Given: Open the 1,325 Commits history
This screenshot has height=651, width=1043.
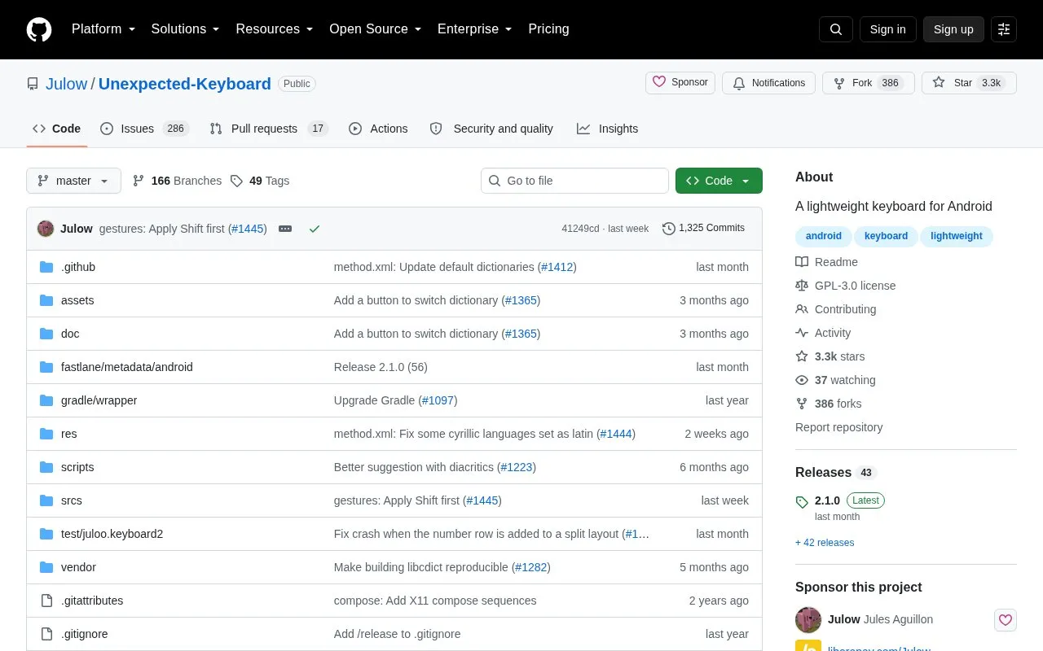Looking at the screenshot, I should (x=703, y=229).
